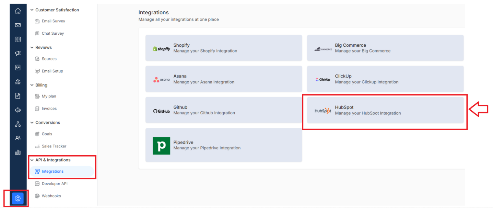Open the home icon in sidebar
Viewport: 493px width, 208px height.
18,11
